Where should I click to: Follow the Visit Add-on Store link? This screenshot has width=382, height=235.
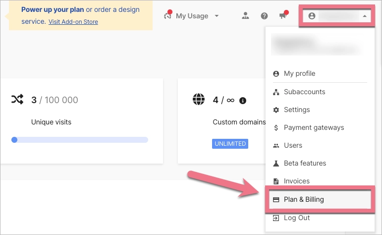point(73,22)
